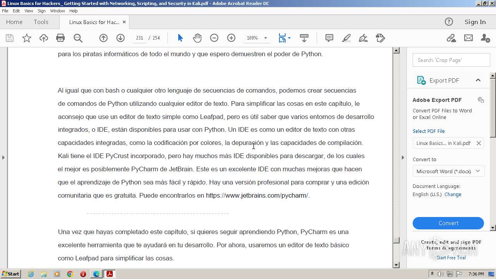
Task: Zoom out with the minus circle
Action: tap(214, 38)
